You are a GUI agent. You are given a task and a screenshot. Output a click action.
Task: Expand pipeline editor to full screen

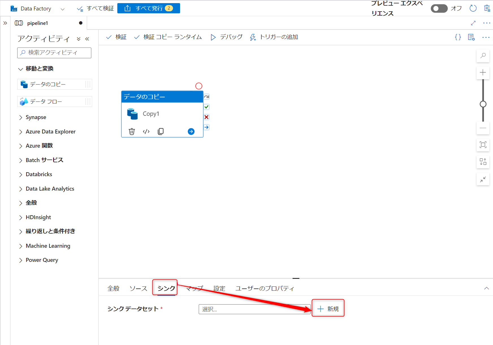click(x=473, y=23)
